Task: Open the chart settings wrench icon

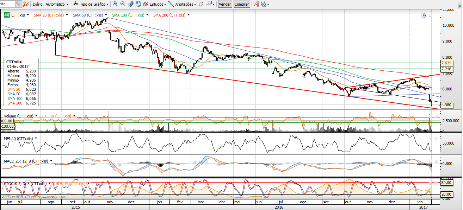Action: [x=255, y=4]
